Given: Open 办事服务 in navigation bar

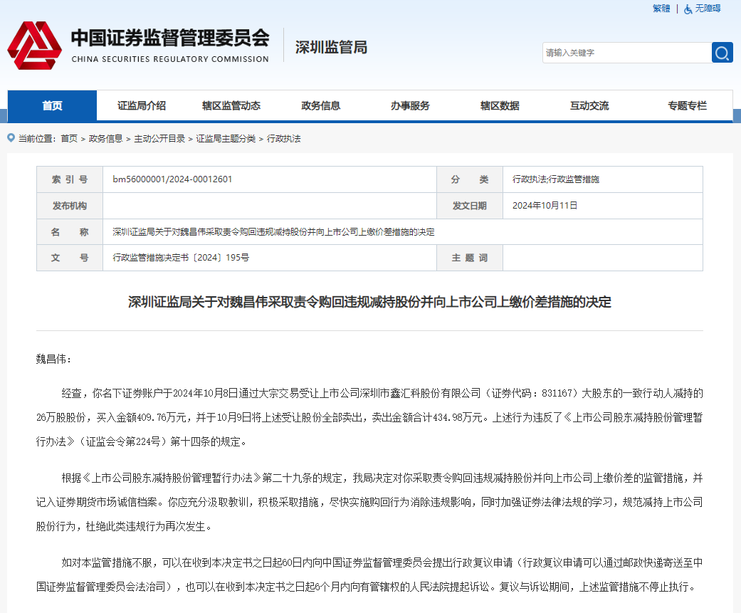Looking at the screenshot, I should [x=410, y=105].
